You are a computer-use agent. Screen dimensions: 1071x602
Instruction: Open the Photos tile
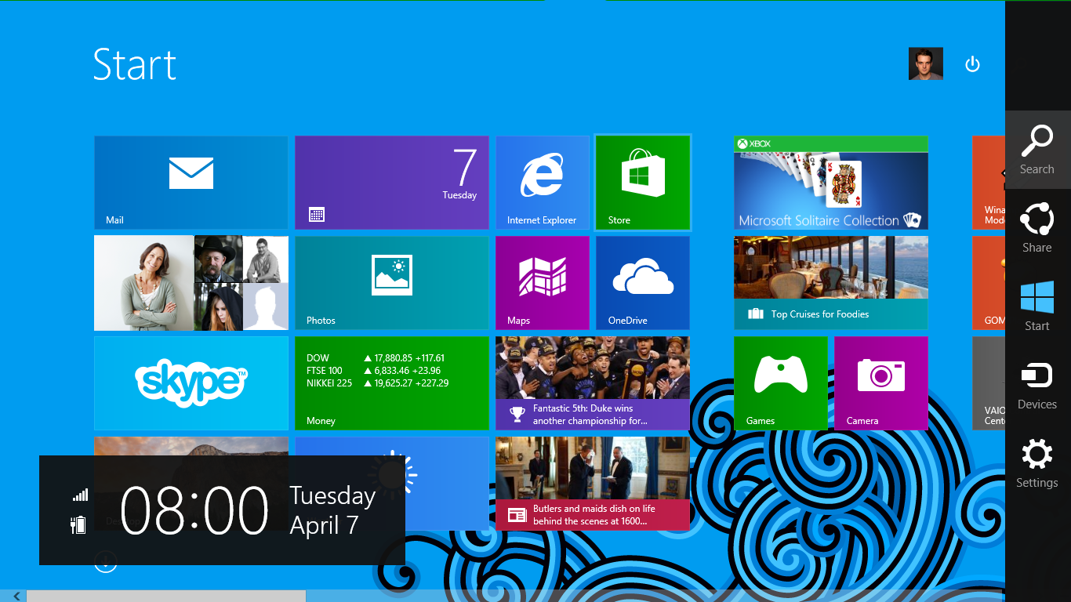pyautogui.click(x=392, y=283)
